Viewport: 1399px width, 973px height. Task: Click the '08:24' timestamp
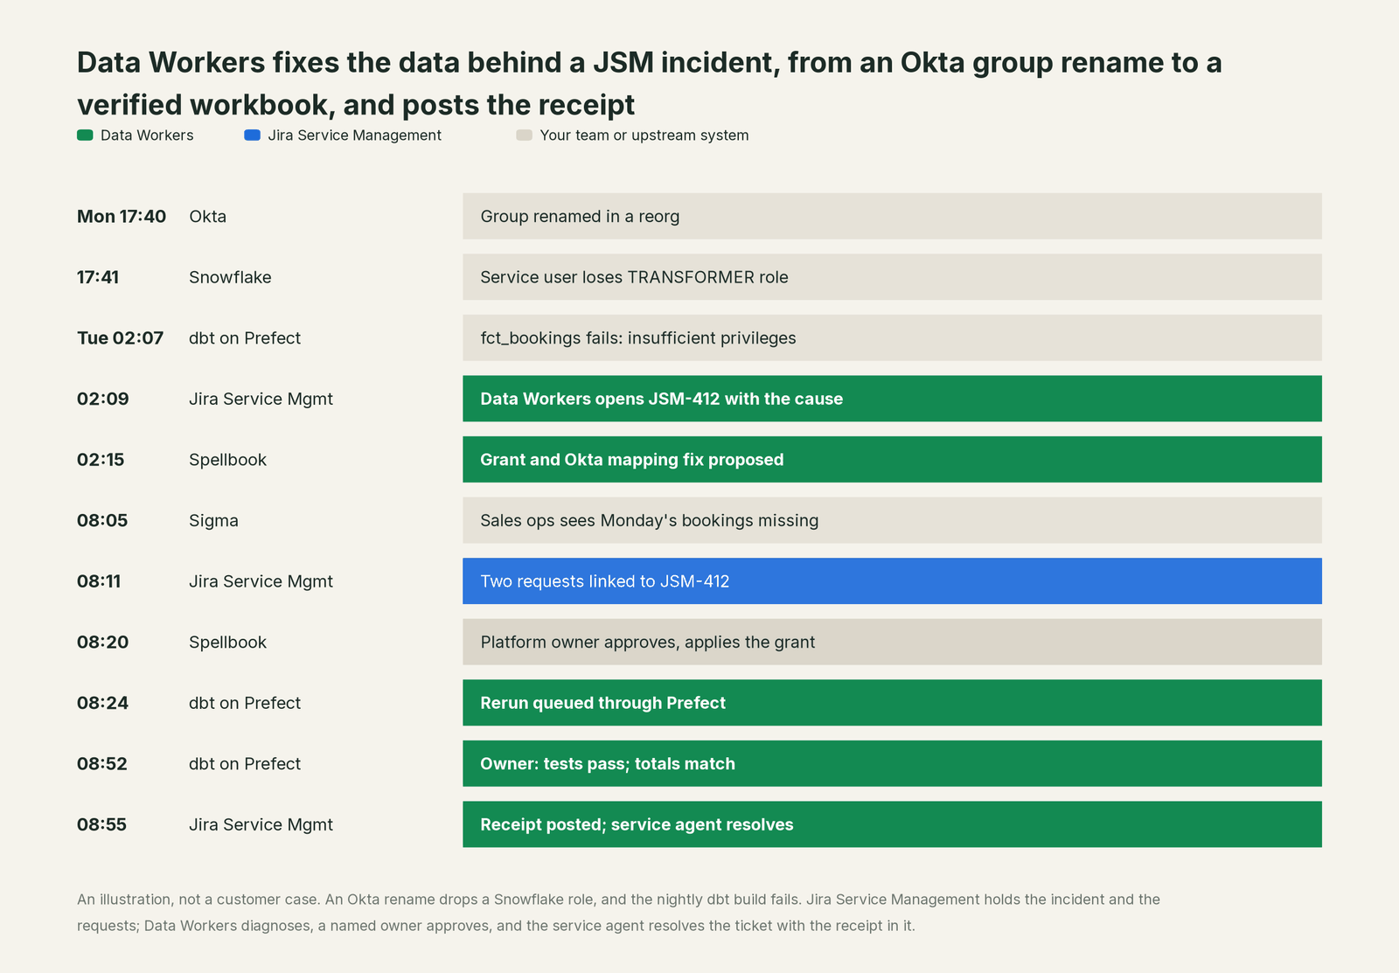tap(103, 703)
